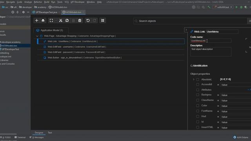Image resolution: width=251 pixels, height=141 pixels.
Task: Click the Description text area
Action: coord(211,52)
